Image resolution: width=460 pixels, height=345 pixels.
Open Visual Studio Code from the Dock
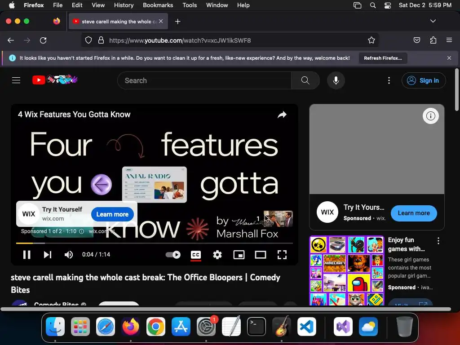click(306, 327)
